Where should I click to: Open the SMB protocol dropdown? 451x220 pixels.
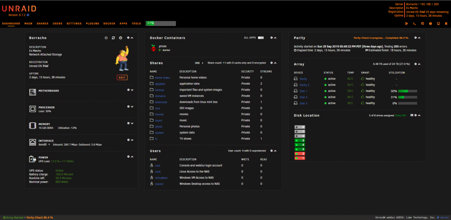199,63
